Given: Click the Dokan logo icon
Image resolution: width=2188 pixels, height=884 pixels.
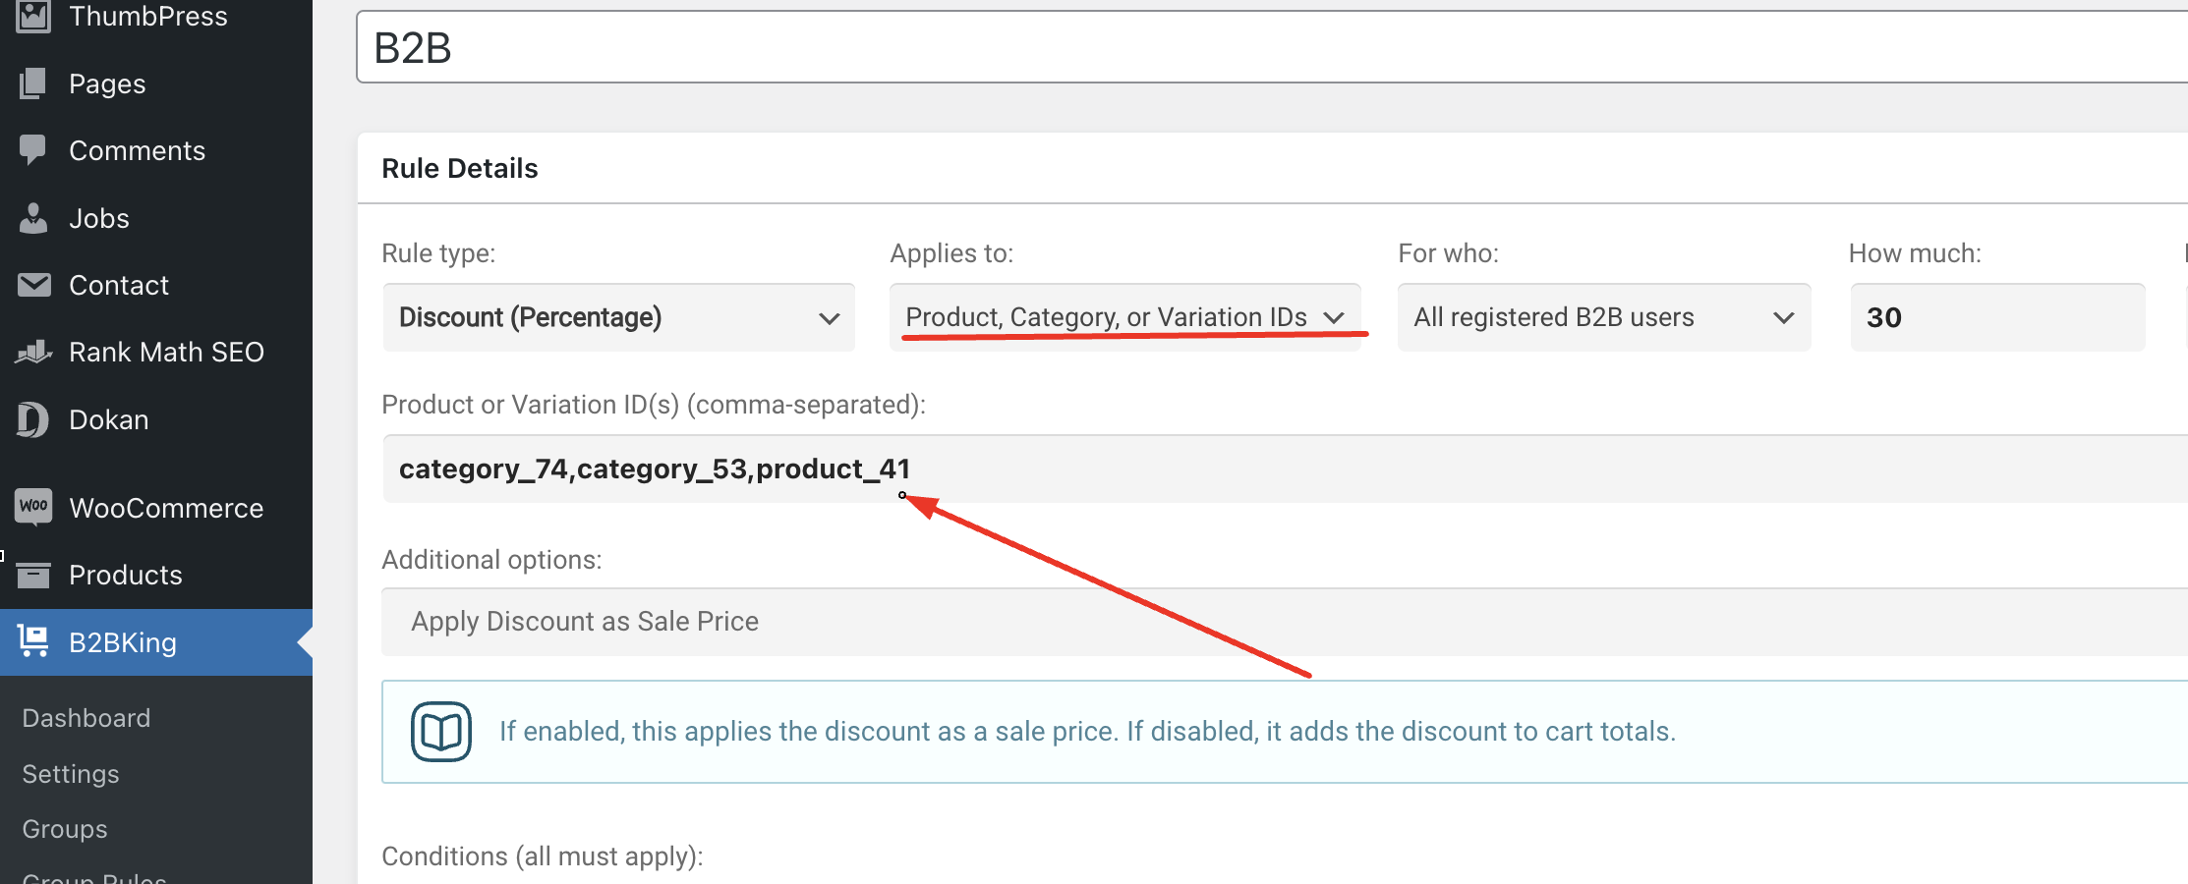Looking at the screenshot, I should click(32, 419).
